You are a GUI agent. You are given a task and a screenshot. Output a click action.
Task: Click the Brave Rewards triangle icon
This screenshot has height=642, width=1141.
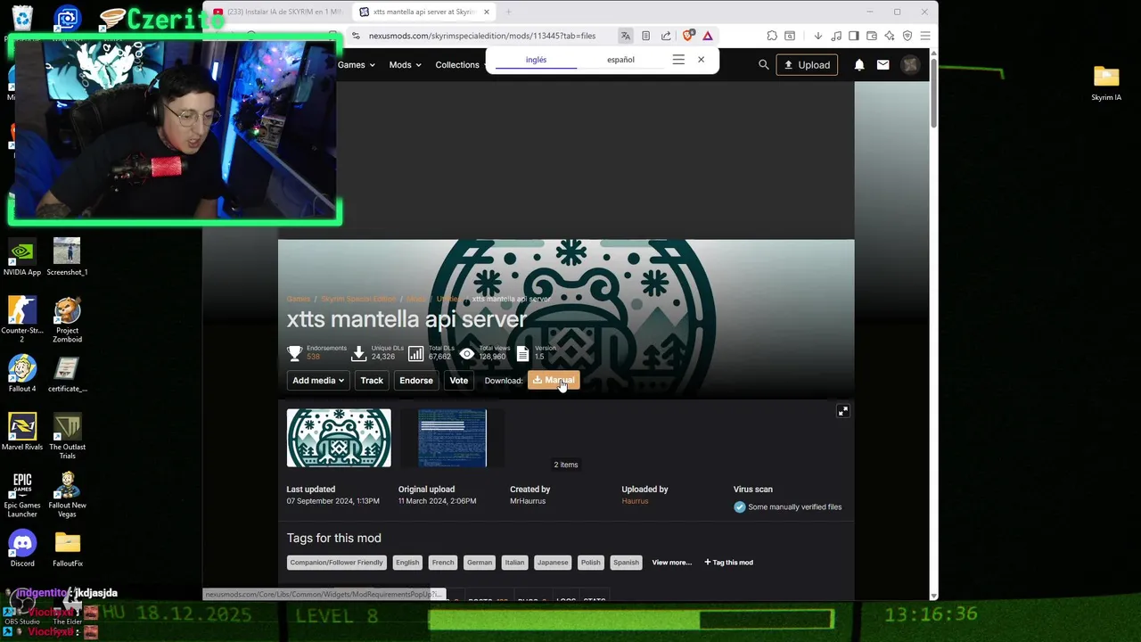point(708,36)
